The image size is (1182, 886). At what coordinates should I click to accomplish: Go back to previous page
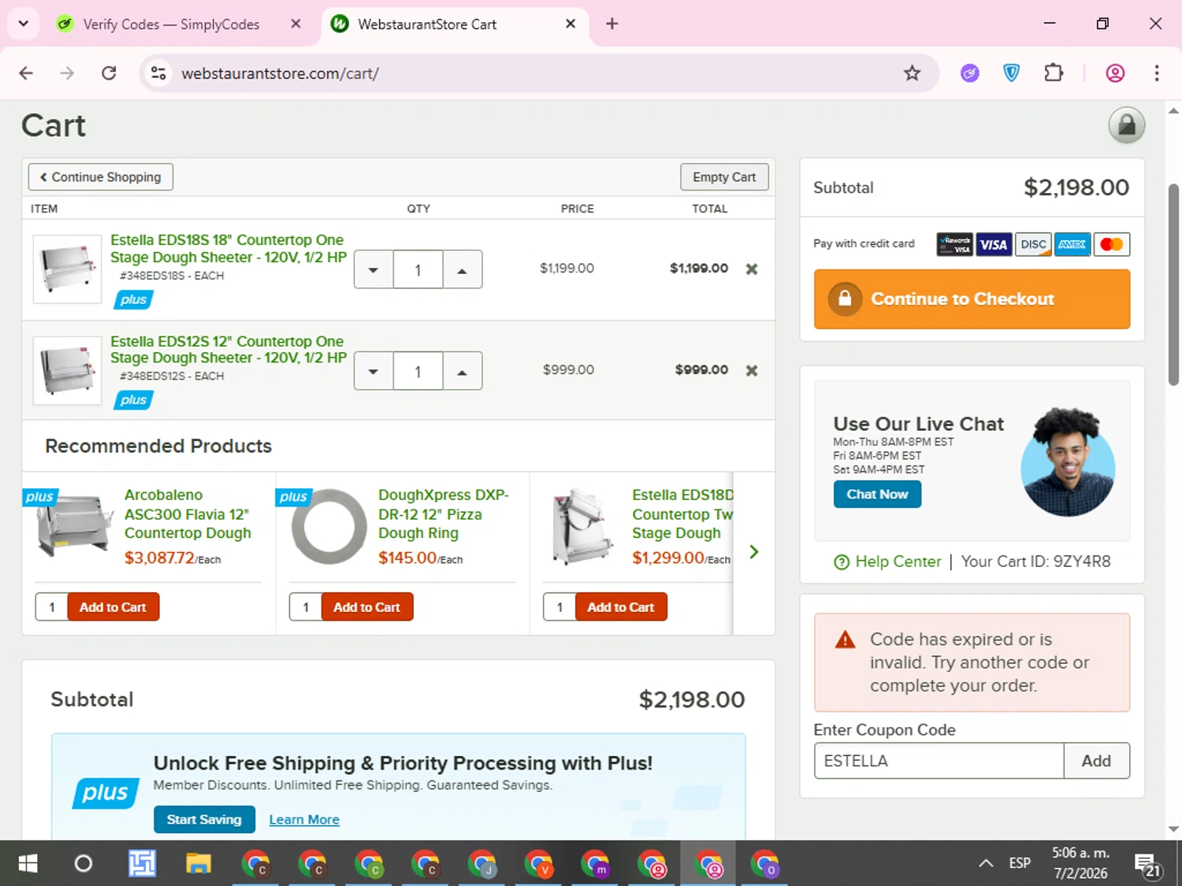[x=26, y=73]
